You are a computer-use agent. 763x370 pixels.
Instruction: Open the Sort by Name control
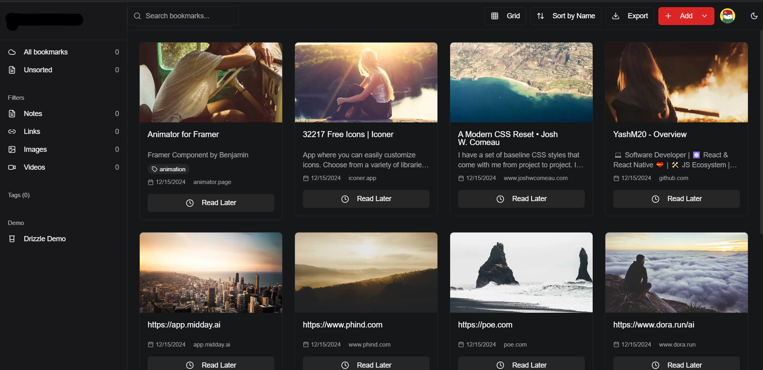pos(566,16)
